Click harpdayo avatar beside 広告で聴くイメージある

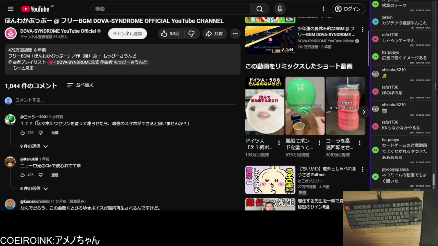(375, 56)
